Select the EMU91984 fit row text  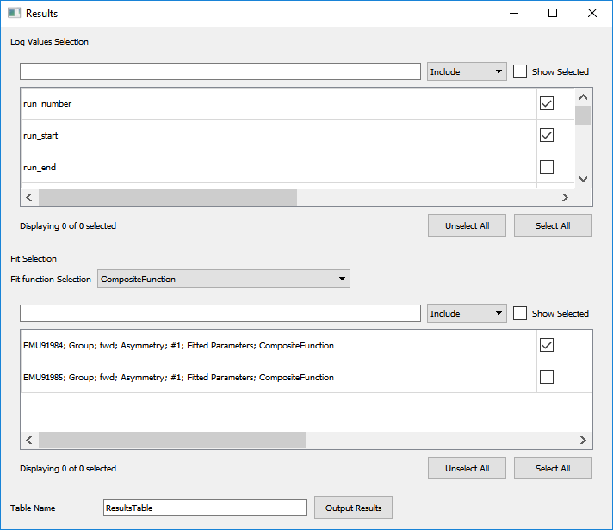click(x=178, y=345)
